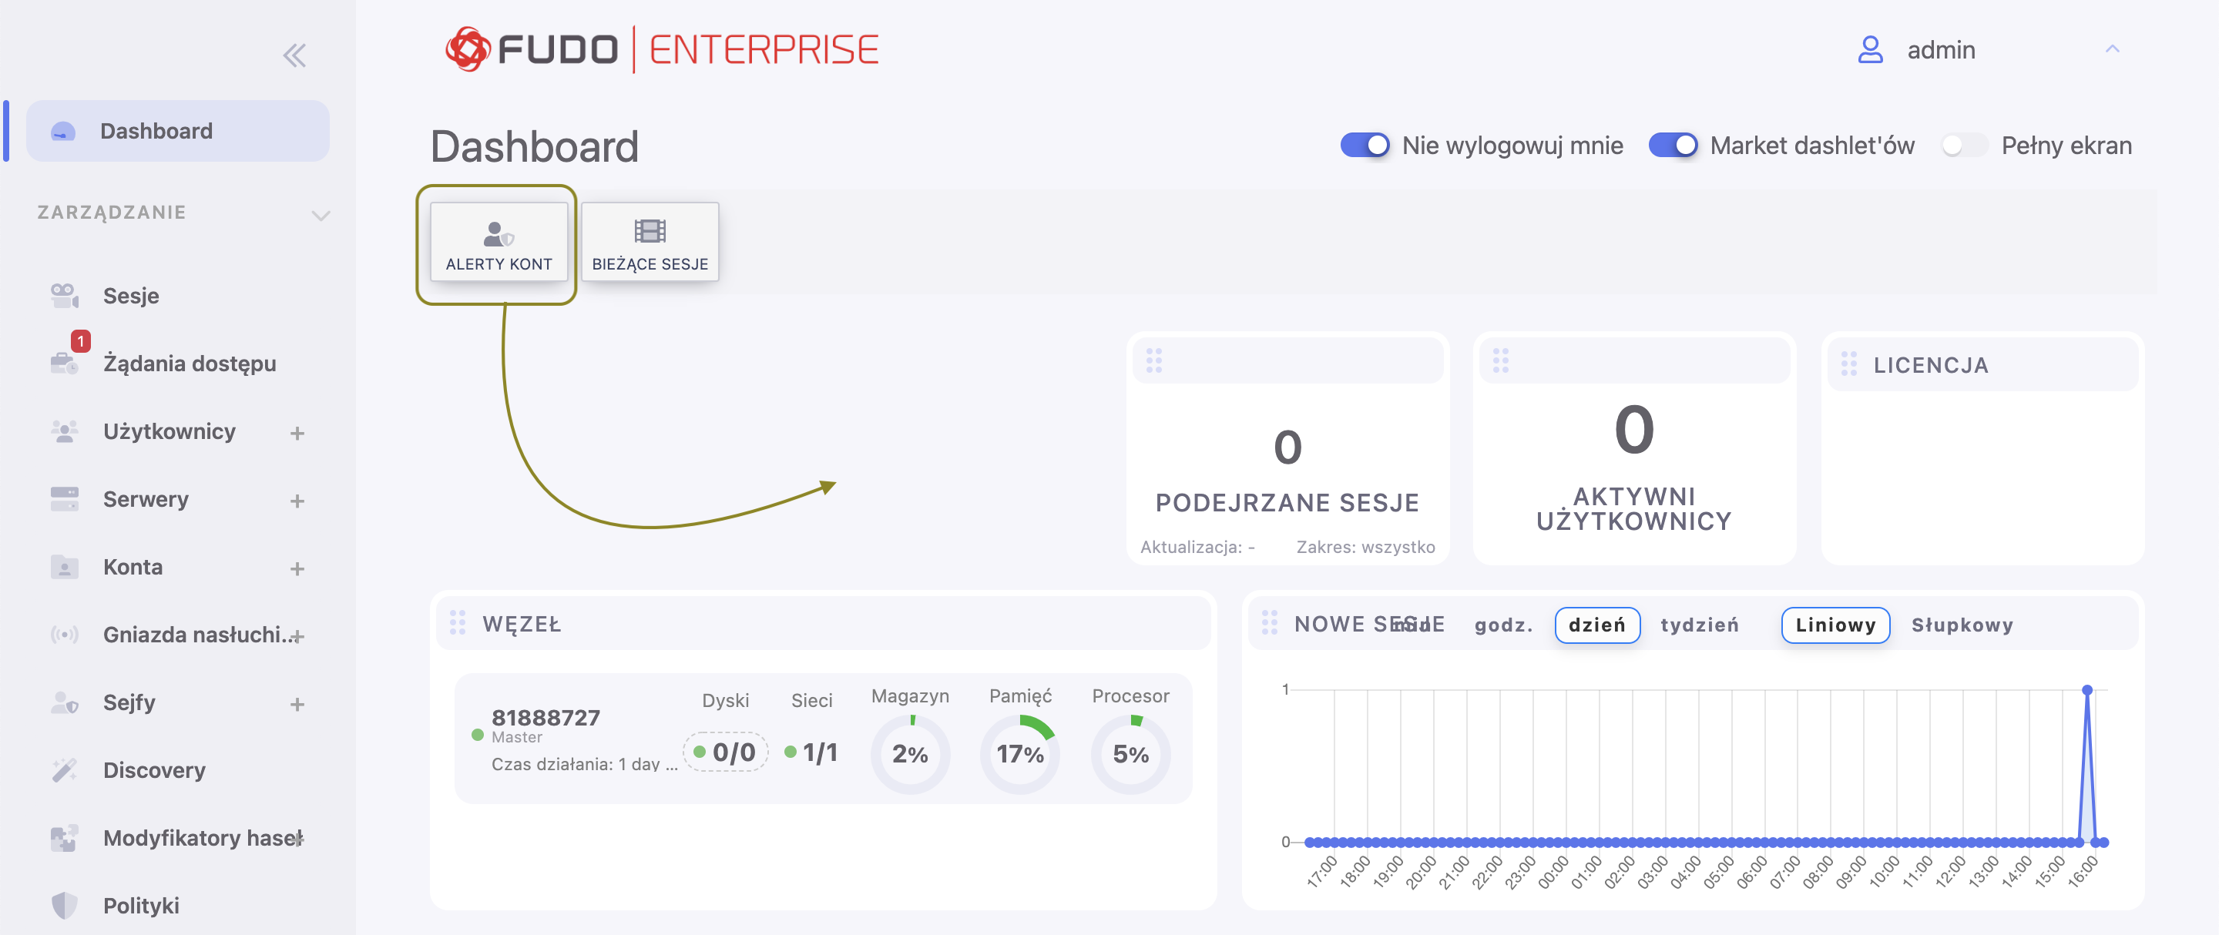Click the Pamięć 17% usage gauge
The height and width of the screenshot is (935, 2219).
point(1020,753)
